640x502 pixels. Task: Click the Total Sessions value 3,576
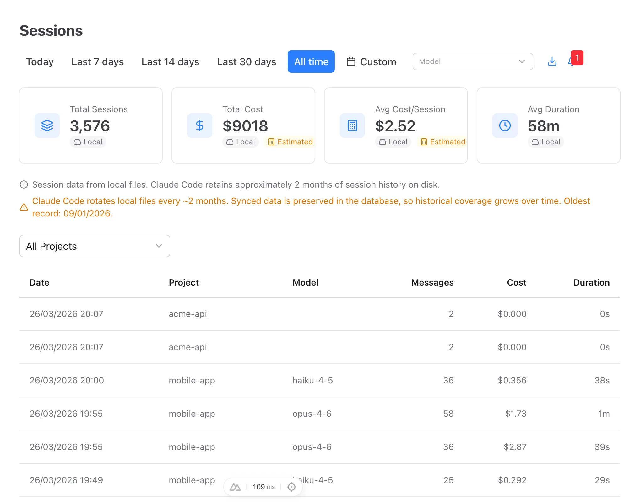pos(90,126)
